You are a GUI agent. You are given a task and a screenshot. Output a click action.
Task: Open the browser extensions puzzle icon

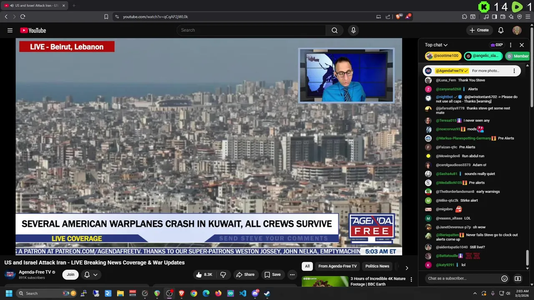464,17
